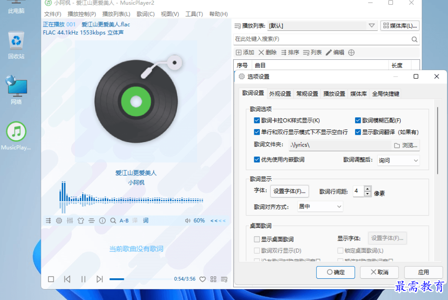
Task: Open play mode list icon in player toolbar
Action: [48, 220]
